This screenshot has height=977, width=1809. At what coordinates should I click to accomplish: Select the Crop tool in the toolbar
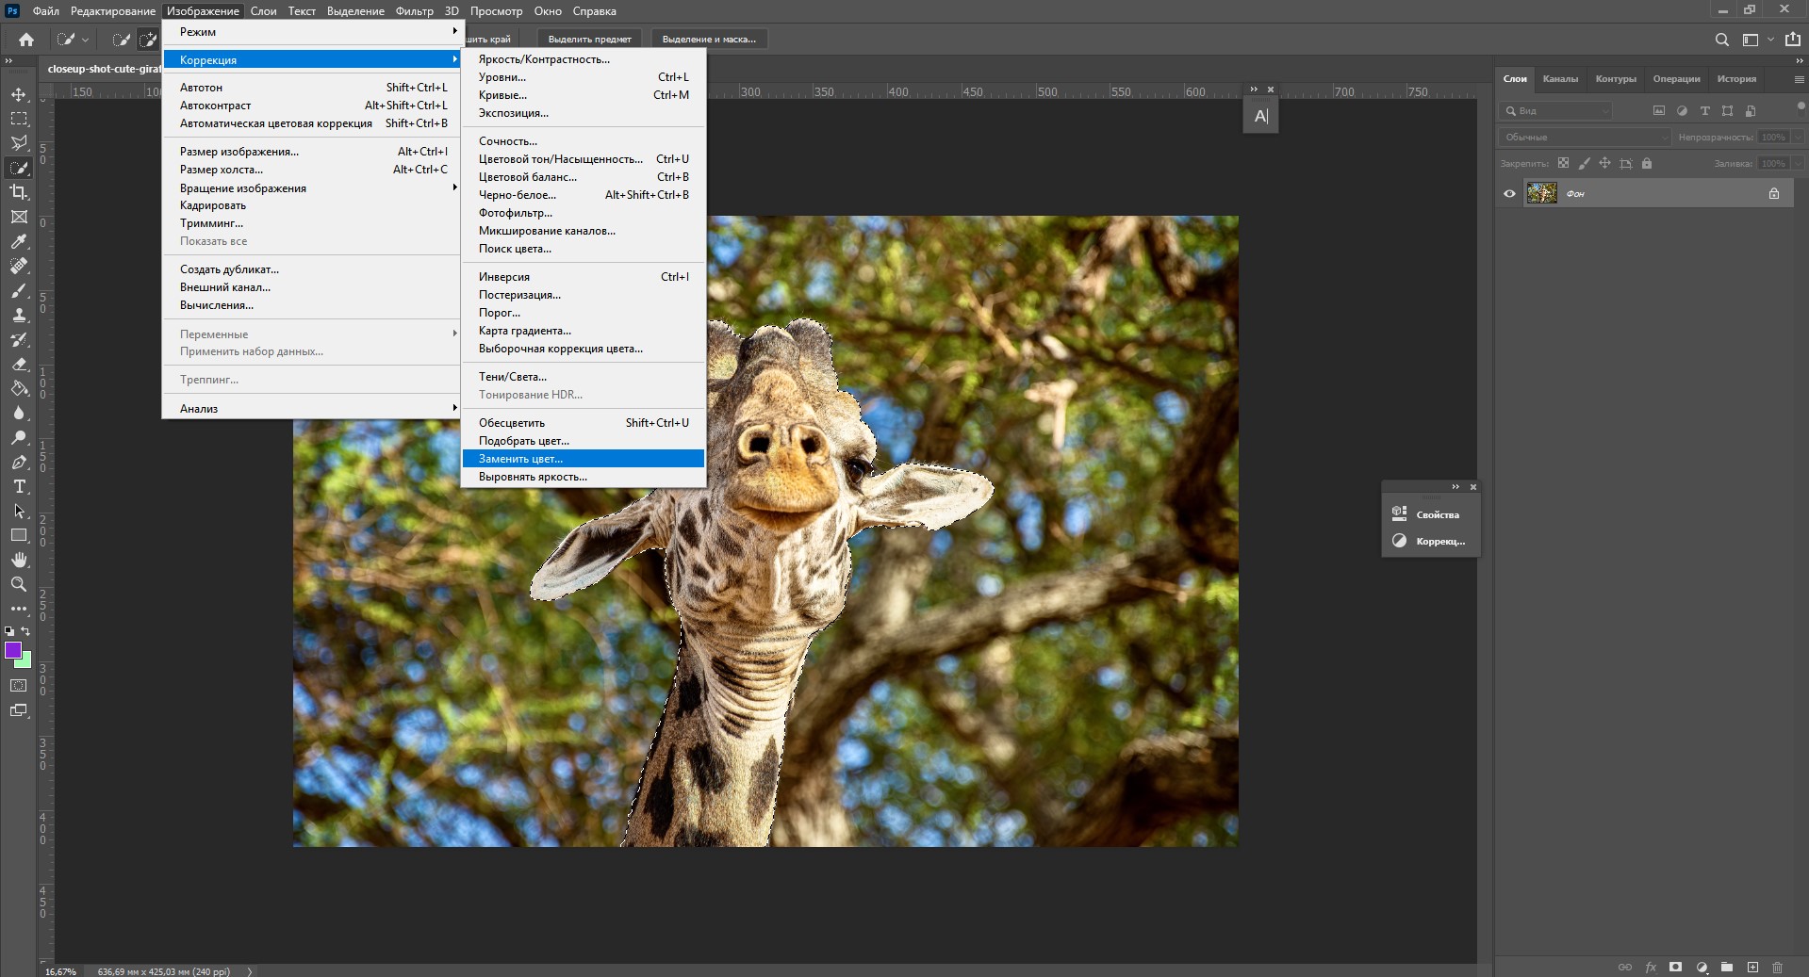pyautogui.click(x=19, y=192)
